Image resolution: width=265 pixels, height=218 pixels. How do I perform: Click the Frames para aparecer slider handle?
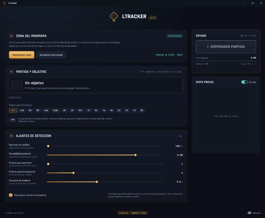(48, 164)
